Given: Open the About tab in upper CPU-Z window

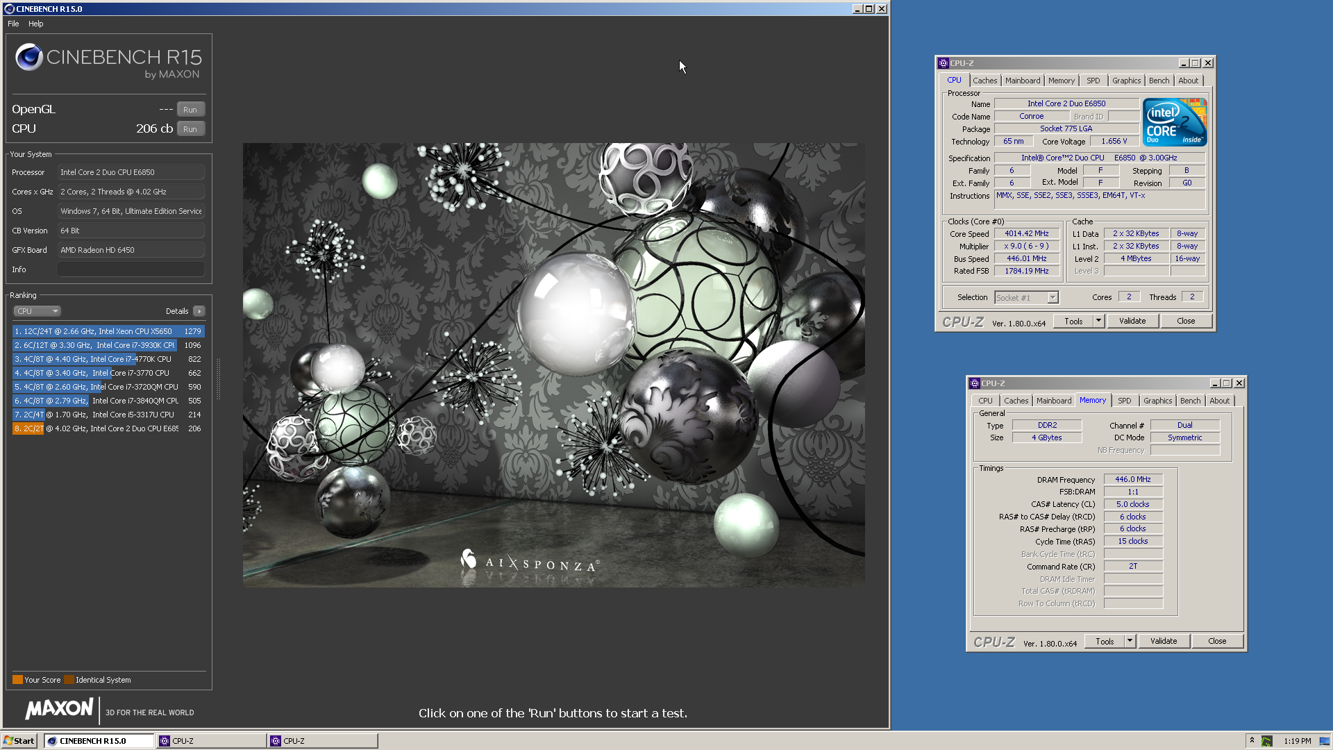Looking at the screenshot, I should [1188, 81].
